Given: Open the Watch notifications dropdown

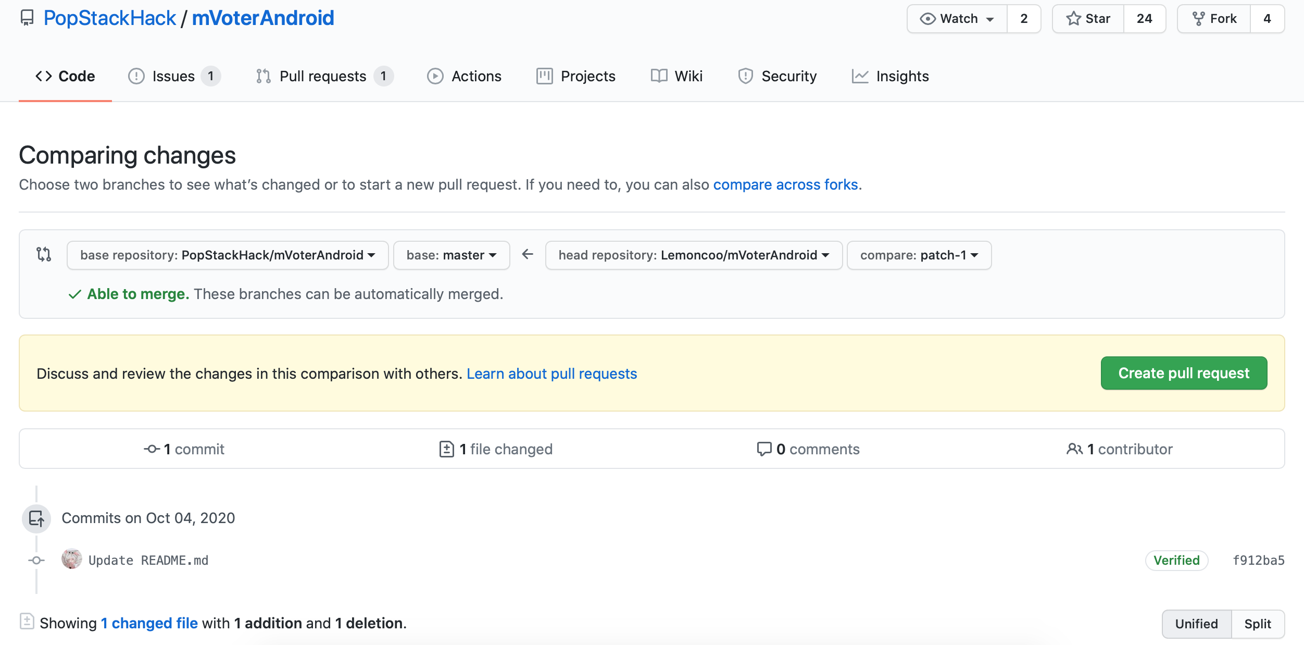Looking at the screenshot, I should click(957, 19).
